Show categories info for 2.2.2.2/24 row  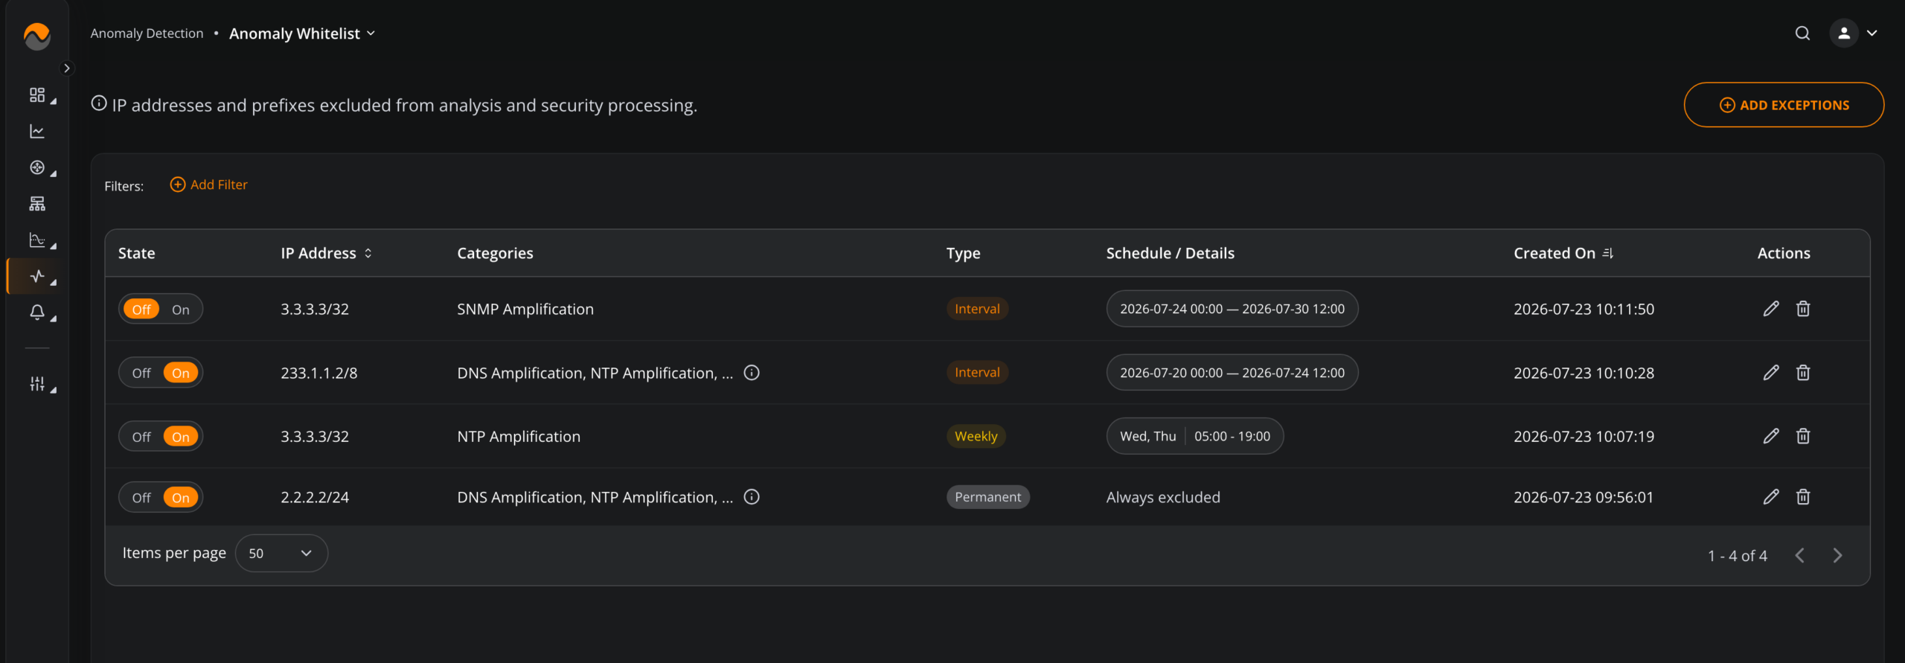click(752, 497)
